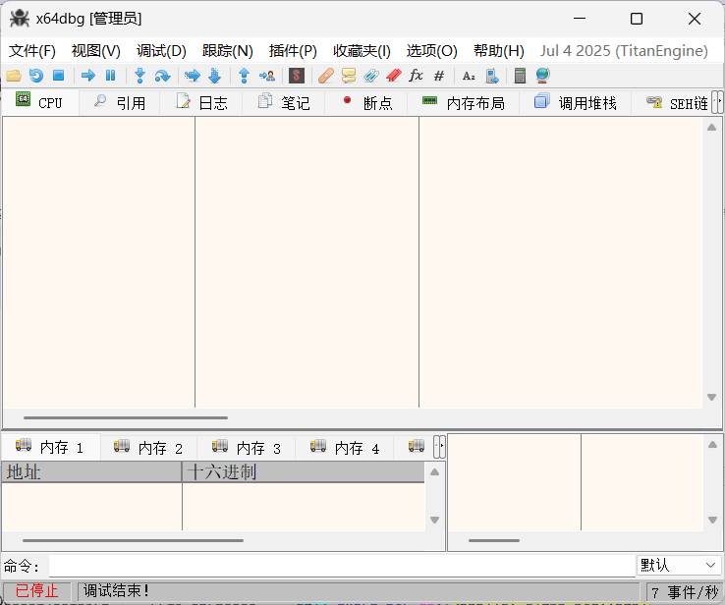Click dump pane scroll down arrow
Image resolution: width=725 pixels, height=605 pixels.
pos(434,520)
